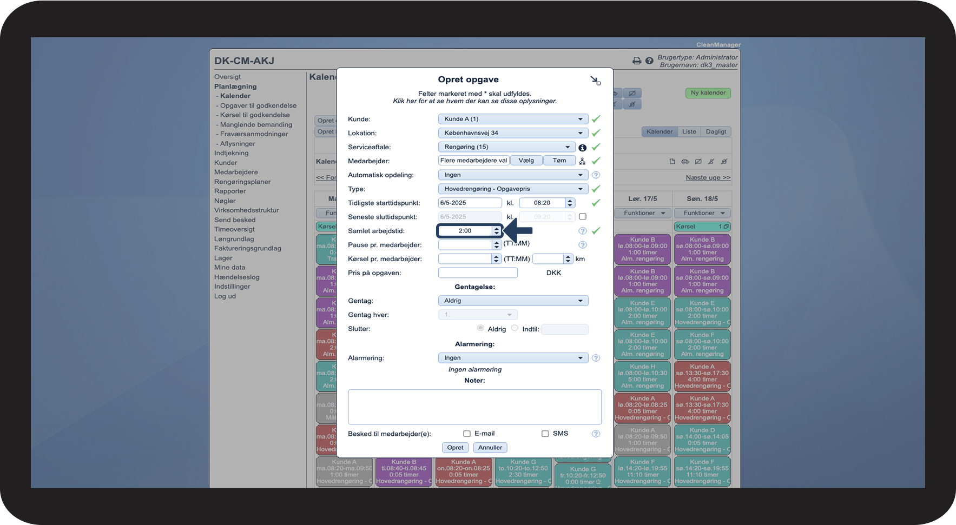Tick the Seneste sluttidspunkt checkbox
The width and height of the screenshot is (956, 525).
(x=583, y=217)
